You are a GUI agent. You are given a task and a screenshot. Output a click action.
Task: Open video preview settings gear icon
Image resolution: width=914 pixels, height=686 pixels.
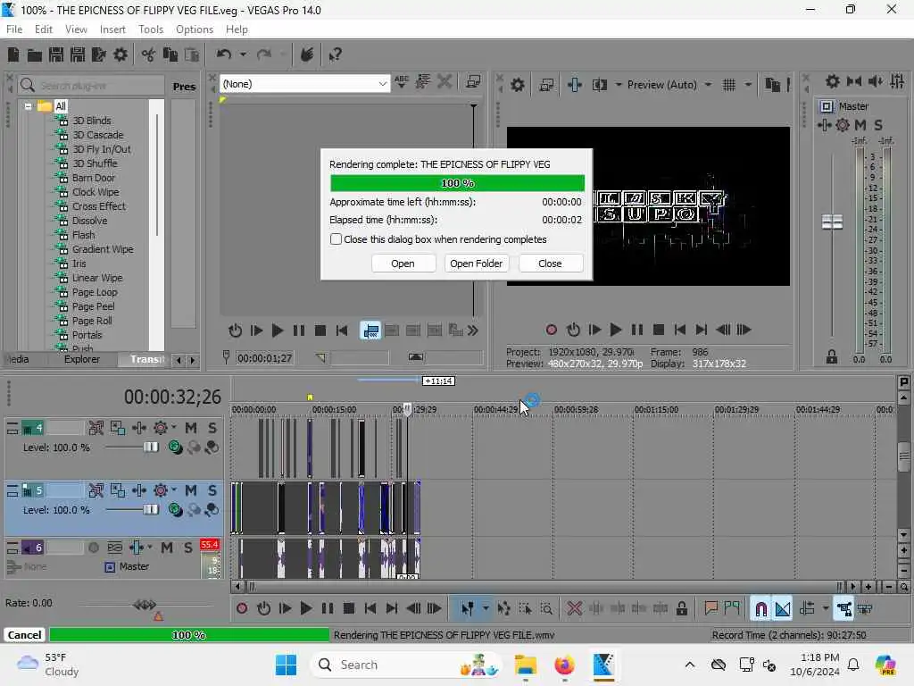coord(517,85)
